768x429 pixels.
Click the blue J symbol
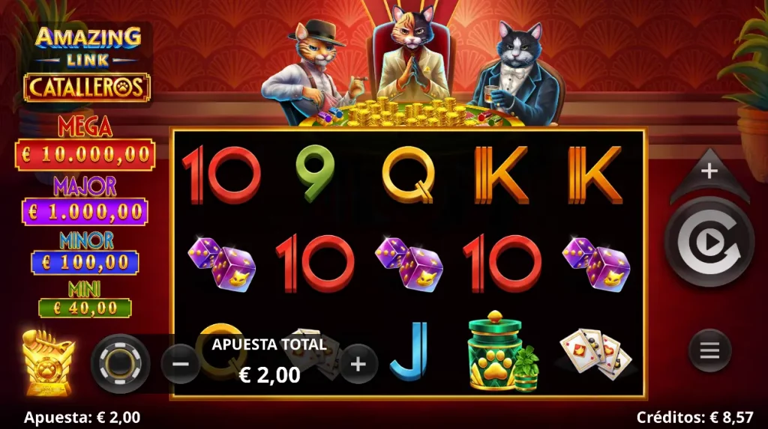click(410, 350)
